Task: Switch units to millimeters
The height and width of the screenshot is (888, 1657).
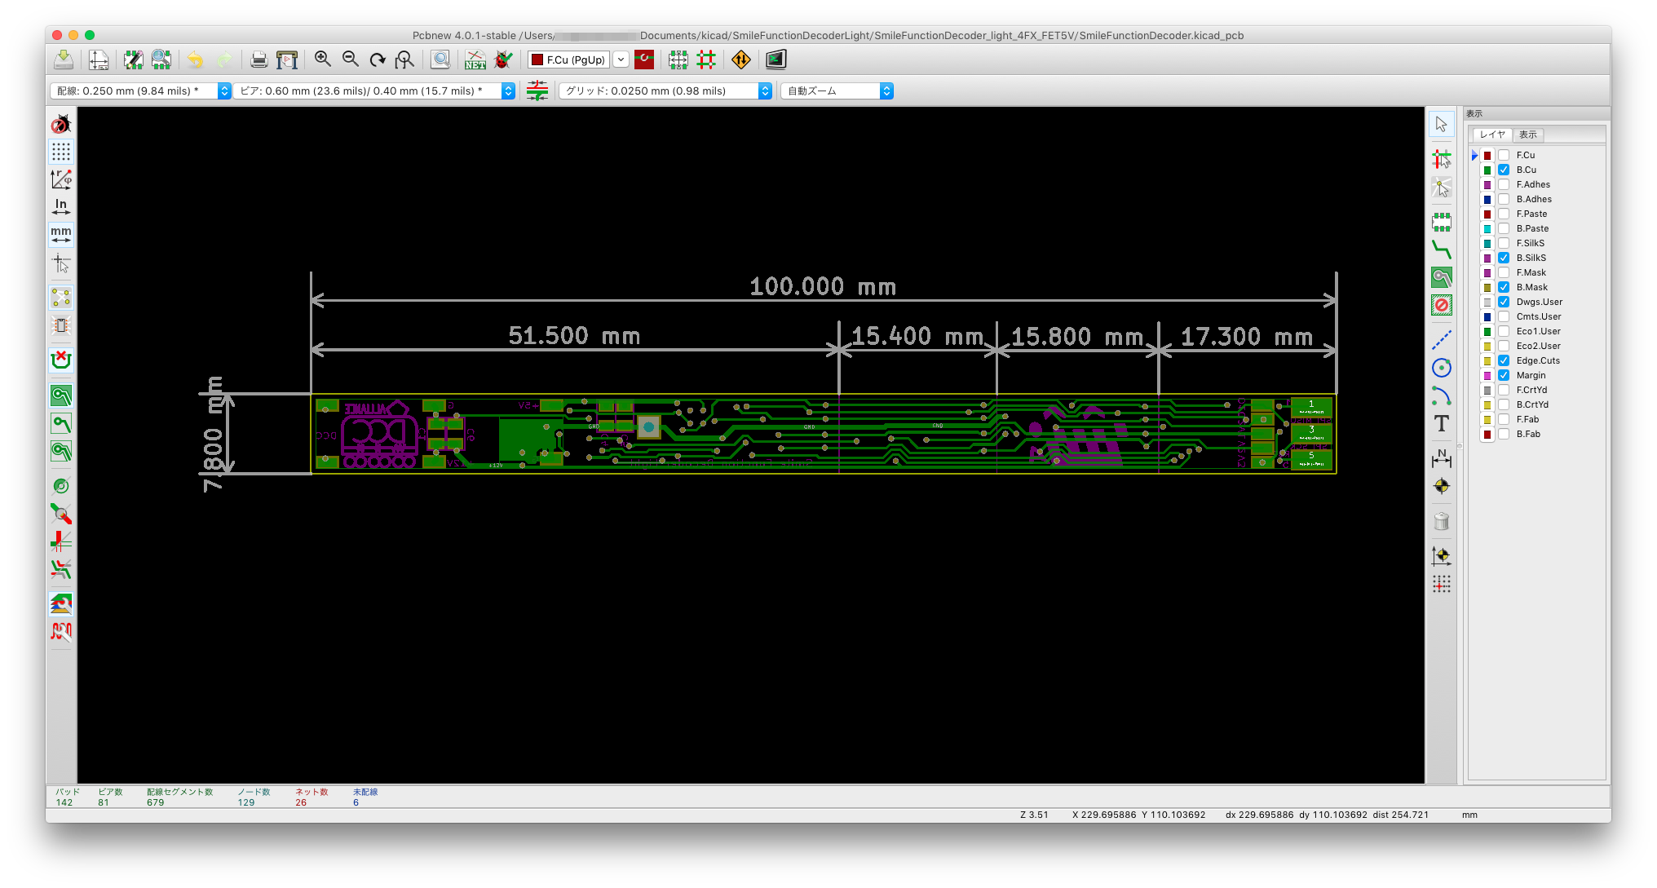Action: coord(61,235)
